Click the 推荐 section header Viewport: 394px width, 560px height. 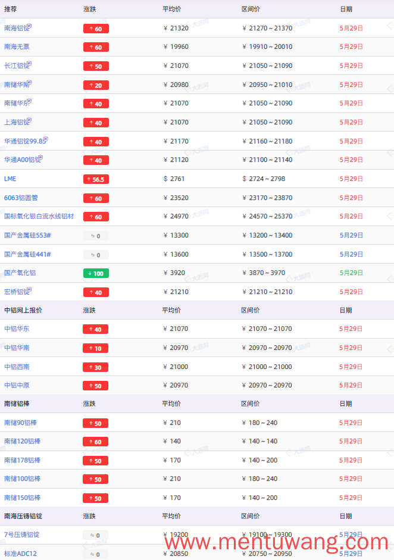tap(10, 9)
